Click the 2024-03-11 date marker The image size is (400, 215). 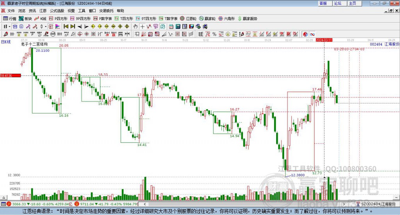tap(324, 40)
